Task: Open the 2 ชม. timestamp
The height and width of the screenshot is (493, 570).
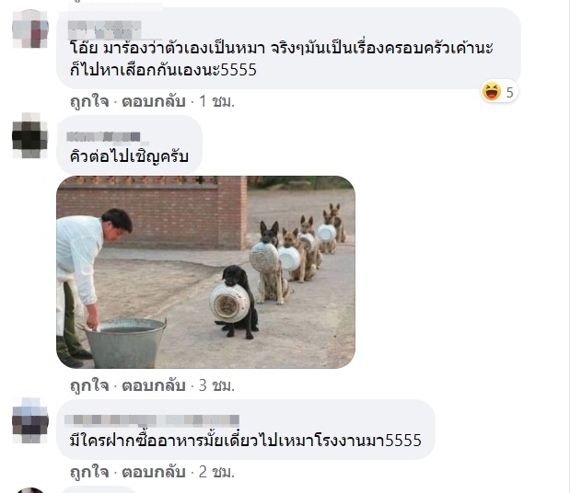Action: click(217, 472)
